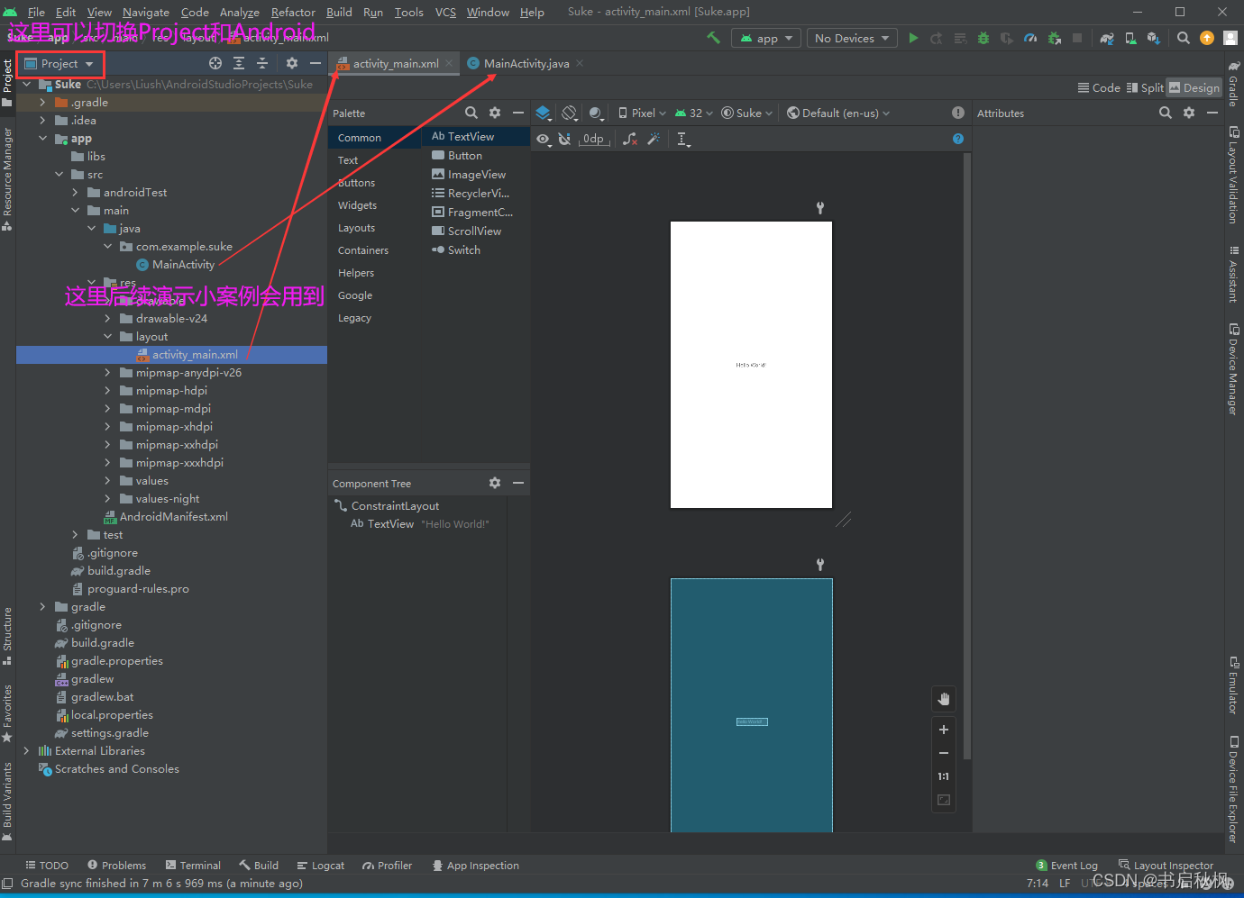Open Event Log
This screenshot has height=898, width=1244.
point(1066,866)
